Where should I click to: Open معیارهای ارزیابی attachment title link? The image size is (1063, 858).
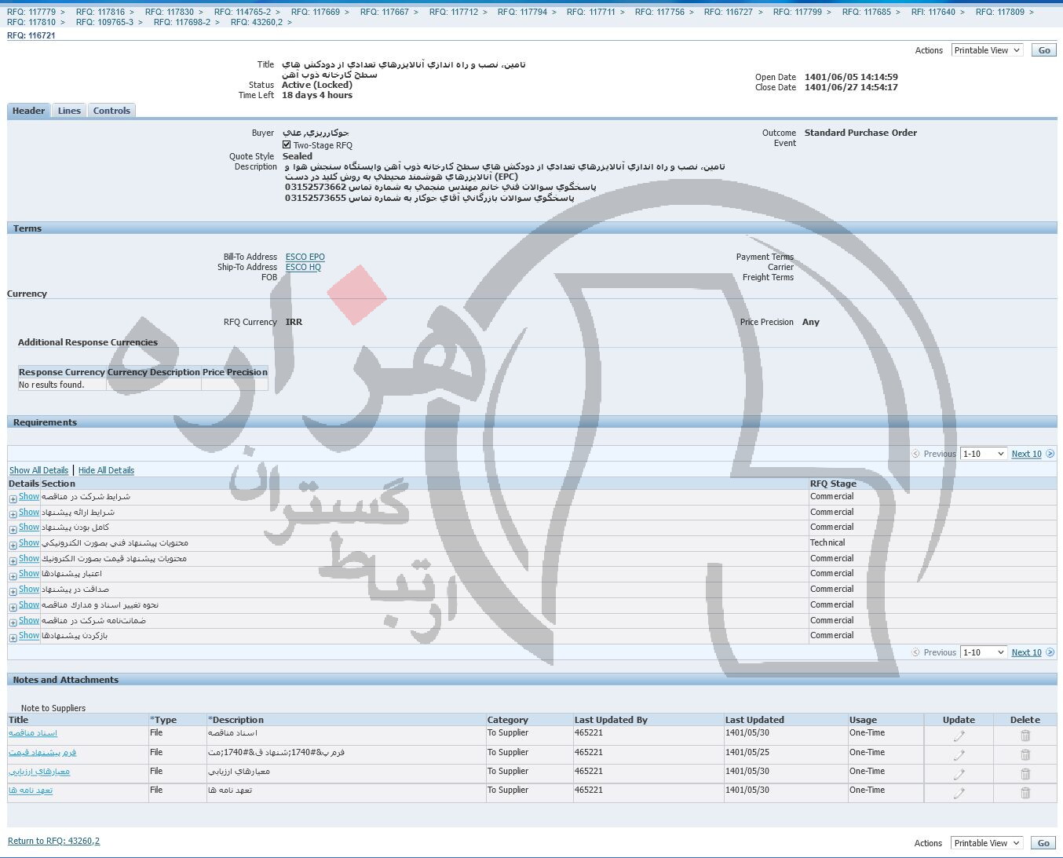click(39, 771)
